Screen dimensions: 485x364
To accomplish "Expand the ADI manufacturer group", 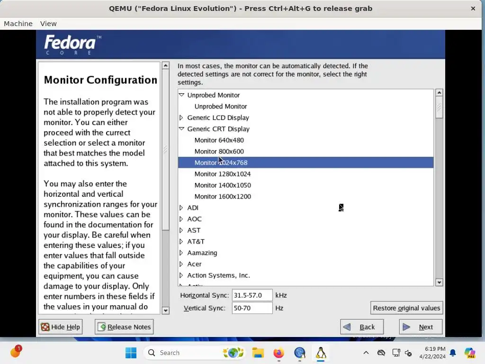I will pos(181,208).
